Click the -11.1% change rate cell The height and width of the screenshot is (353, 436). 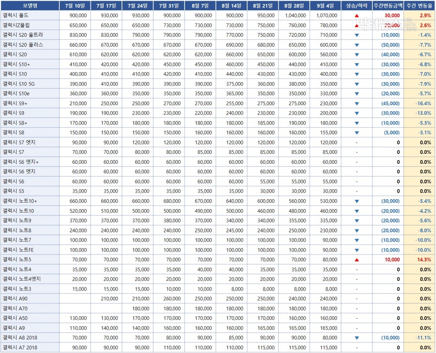coord(423,338)
